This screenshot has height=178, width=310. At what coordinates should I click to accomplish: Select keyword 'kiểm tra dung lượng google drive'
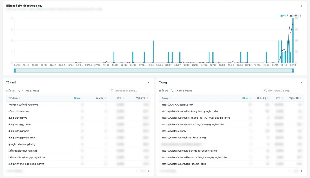click(x=27, y=157)
